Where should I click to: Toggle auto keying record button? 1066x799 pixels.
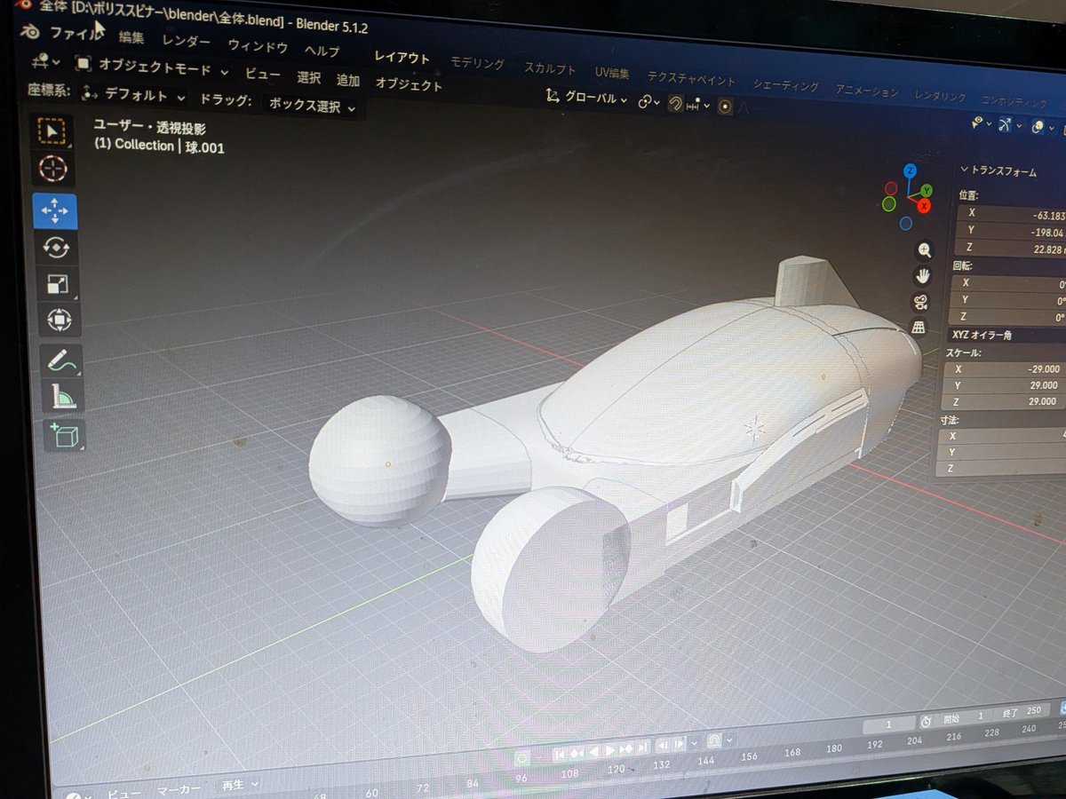click(522, 759)
